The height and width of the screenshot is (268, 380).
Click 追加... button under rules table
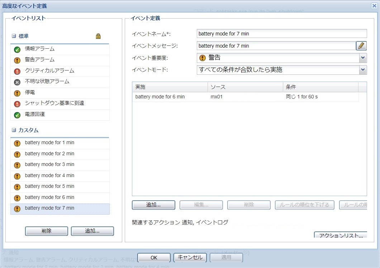point(153,205)
